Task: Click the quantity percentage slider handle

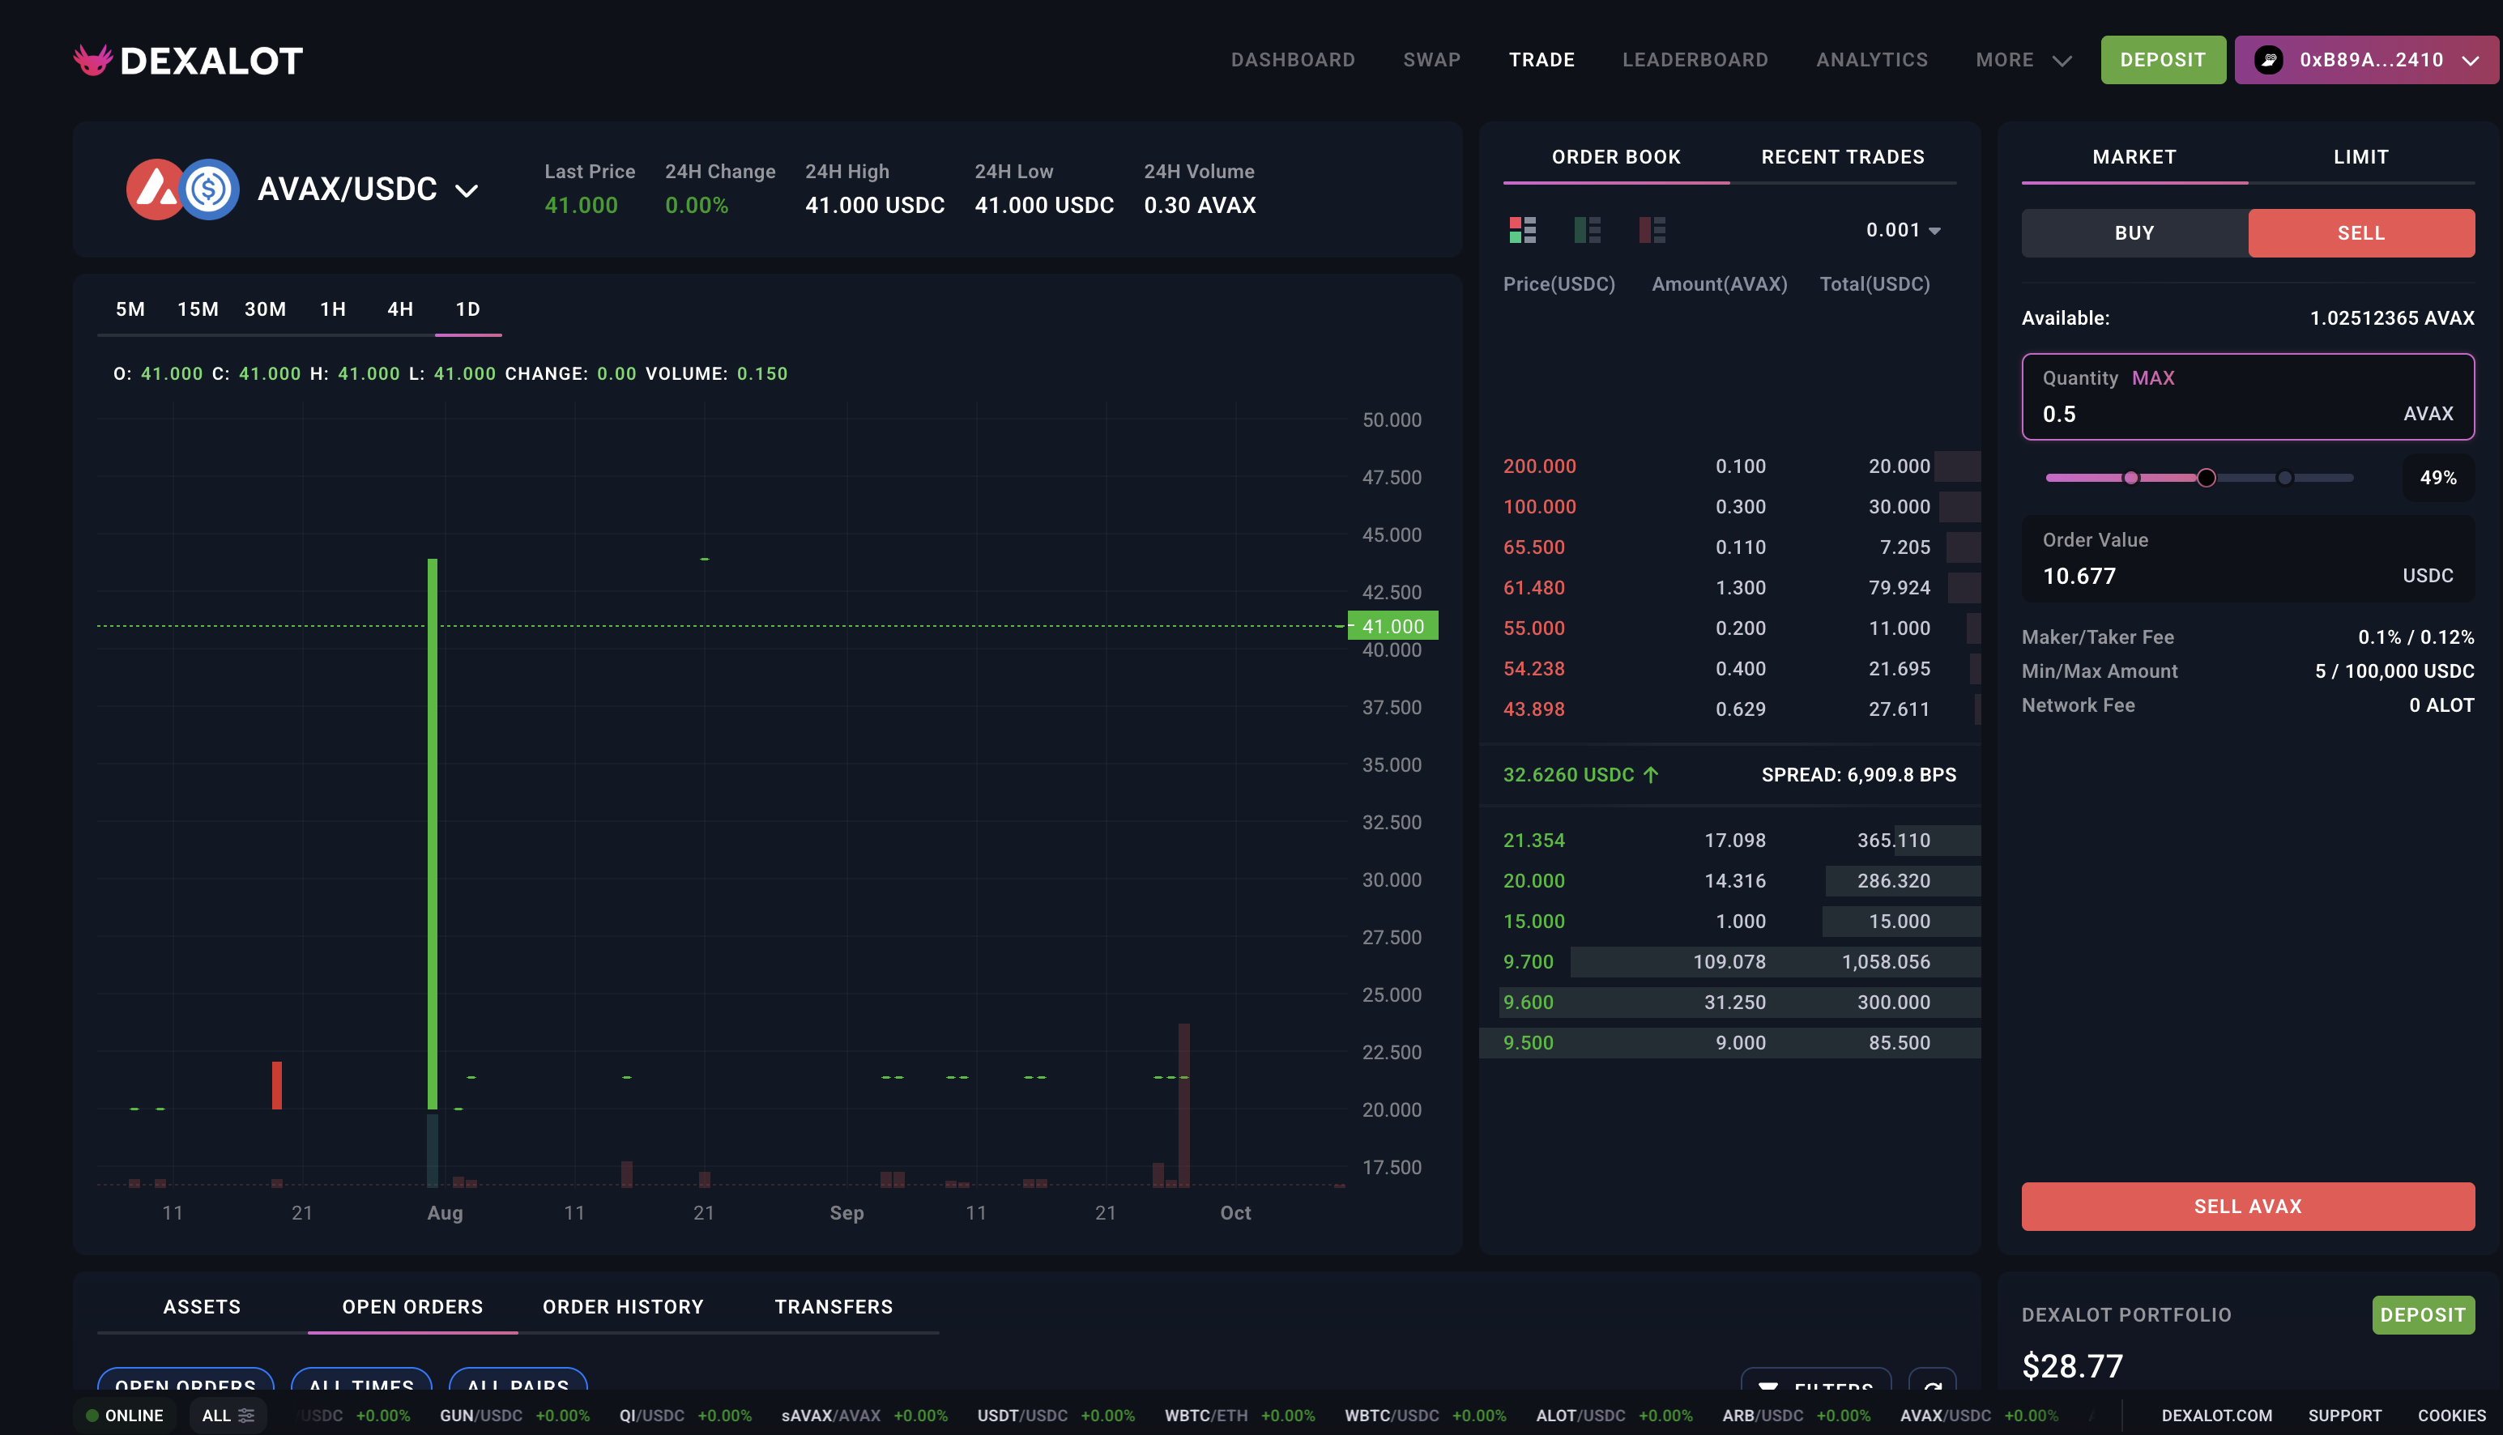Action: [x=2207, y=478]
